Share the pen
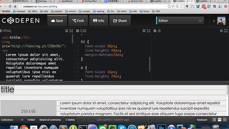The width and height of the screenshot is (229, 129). [120, 21]
